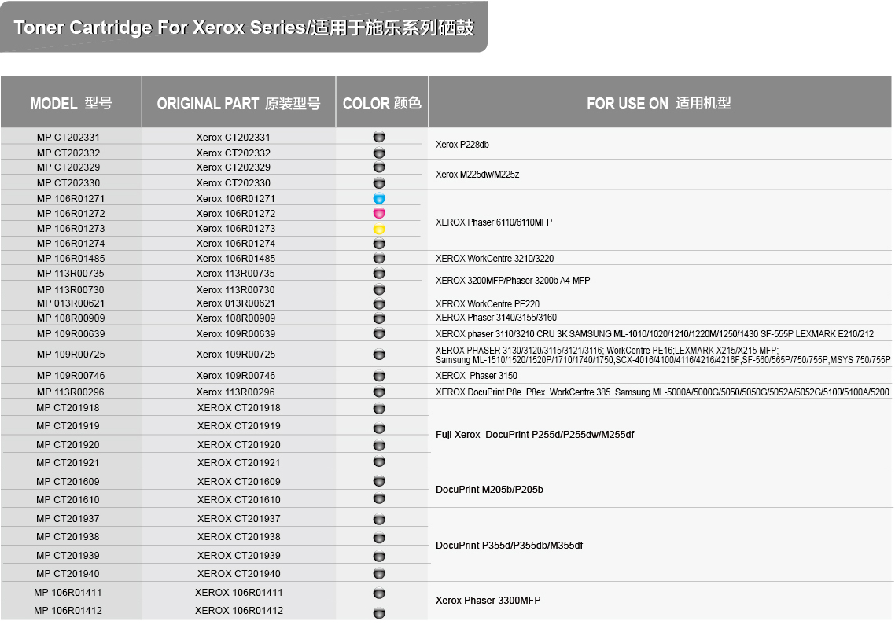Click the FOR USE ON column header
This screenshot has width=895, height=625.
click(x=659, y=103)
